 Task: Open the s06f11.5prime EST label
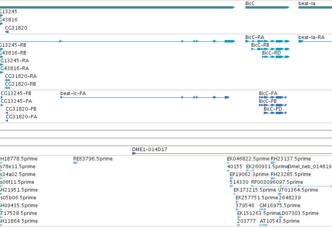coord(17,182)
